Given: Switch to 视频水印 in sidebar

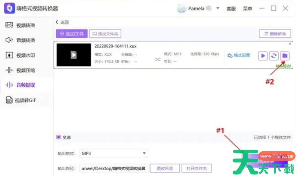Looking at the screenshot, I should click(20, 55).
